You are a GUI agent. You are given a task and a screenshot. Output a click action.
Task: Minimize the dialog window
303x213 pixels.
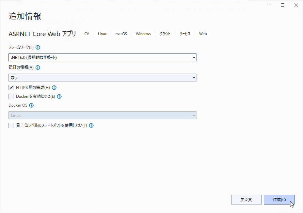tap(269, 5)
